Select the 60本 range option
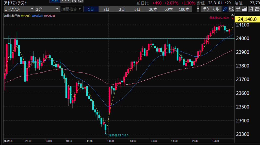Viewport: 260px width, 145px height. point(168,9)
